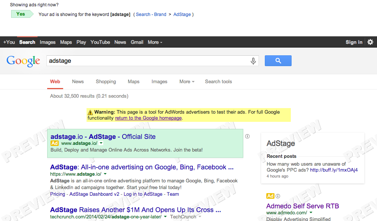Open the Team sitelink
The width and height of the screenshot is (377, 221).
[x=173, y=194]
